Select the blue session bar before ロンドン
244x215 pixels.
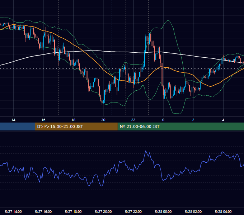[18, 126]
